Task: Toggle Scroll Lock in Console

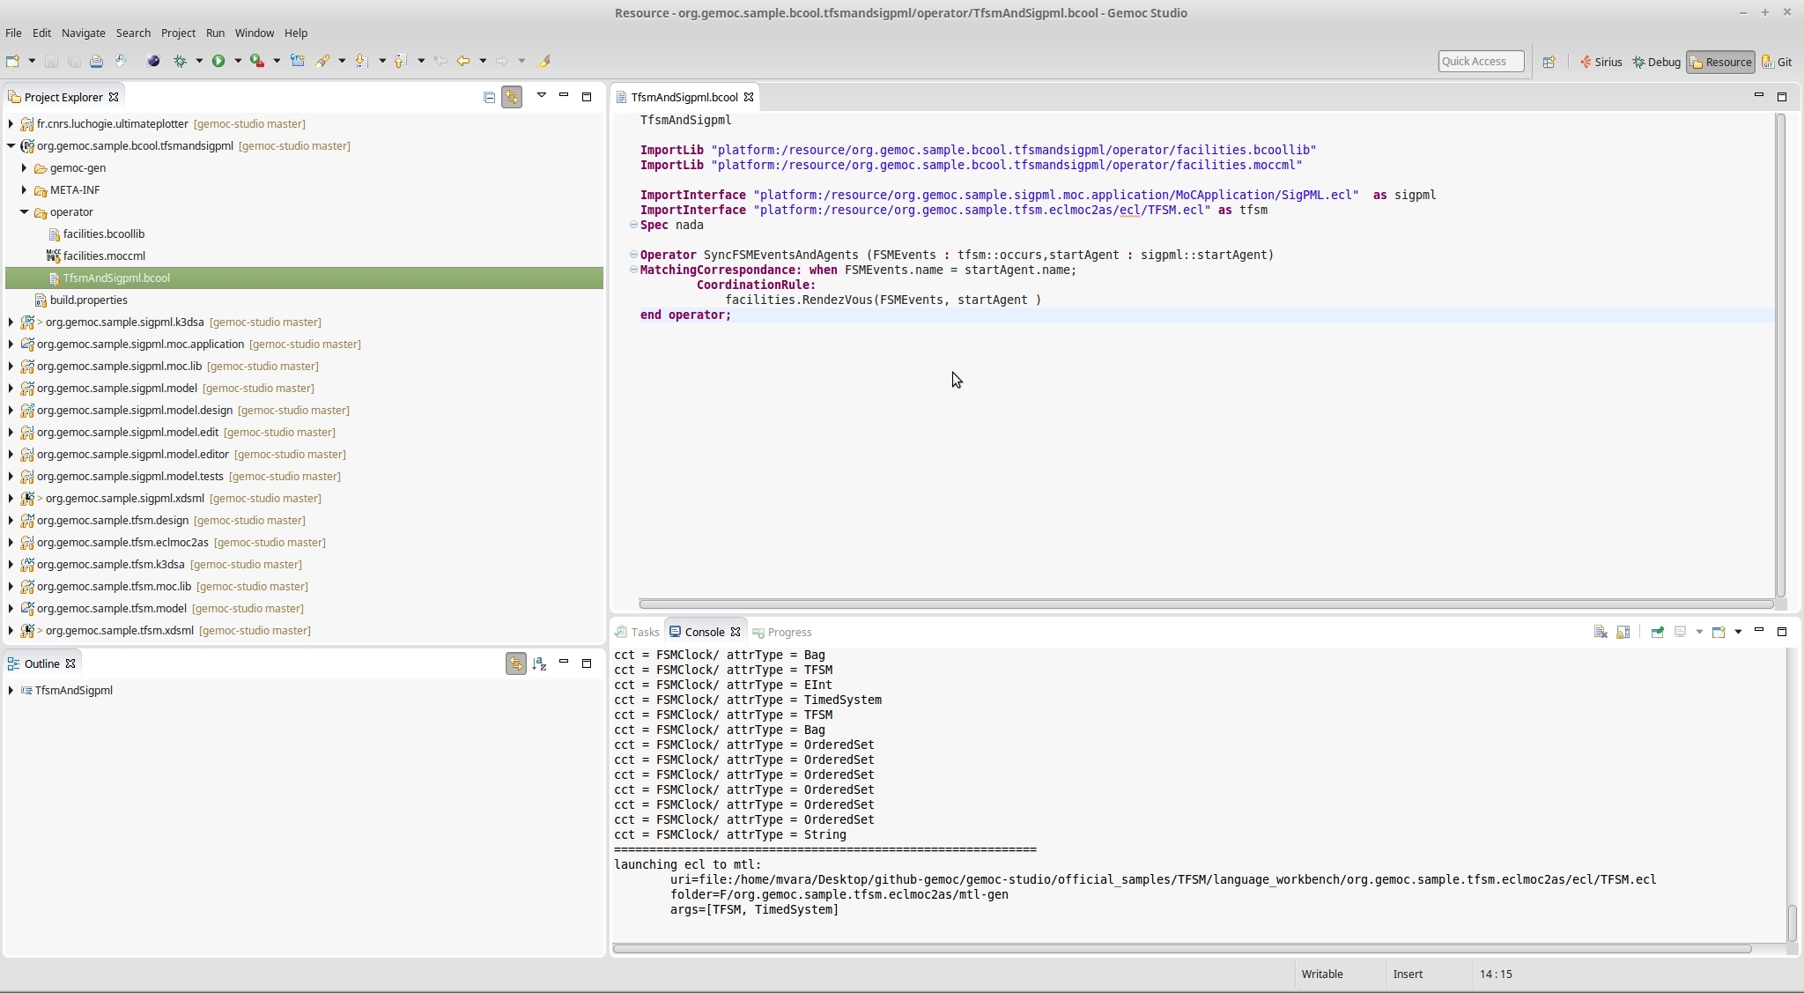Action: [x=1623, y=632]
